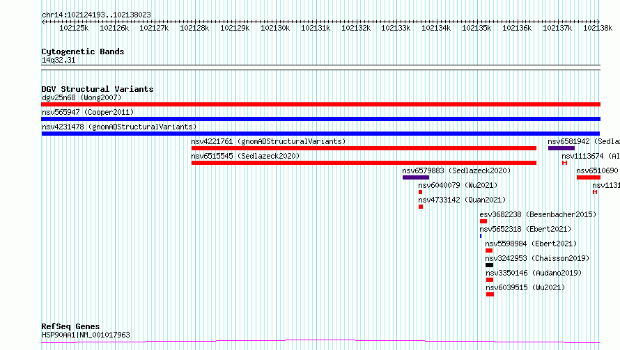Viewport: 620px width, 350px height.
Task: Open the nsv6510690 variant label
Action: (x=597, y=170)
